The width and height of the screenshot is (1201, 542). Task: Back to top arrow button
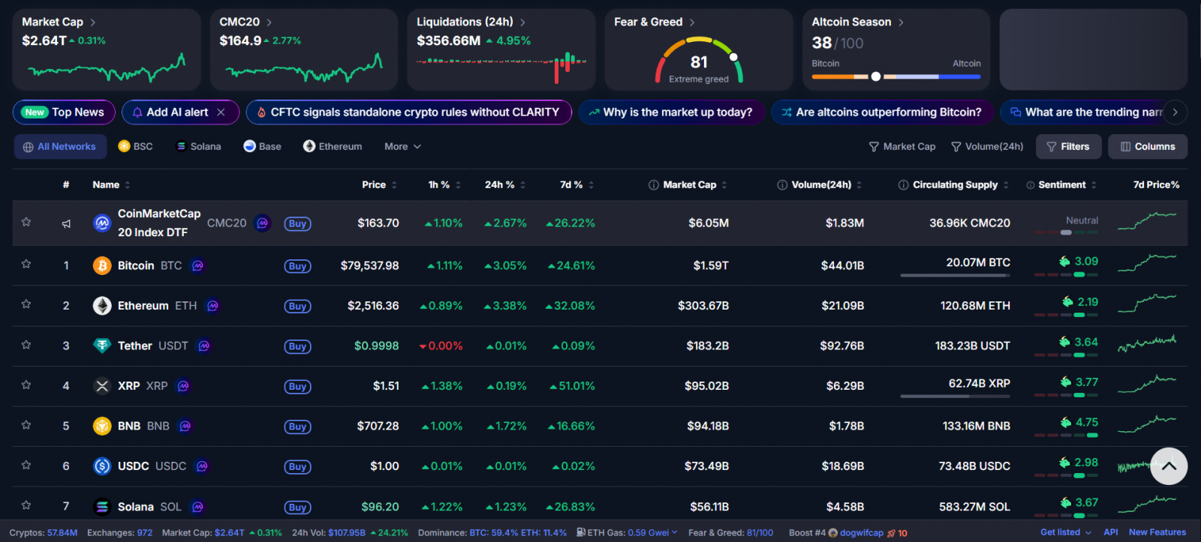[1169, 466]
